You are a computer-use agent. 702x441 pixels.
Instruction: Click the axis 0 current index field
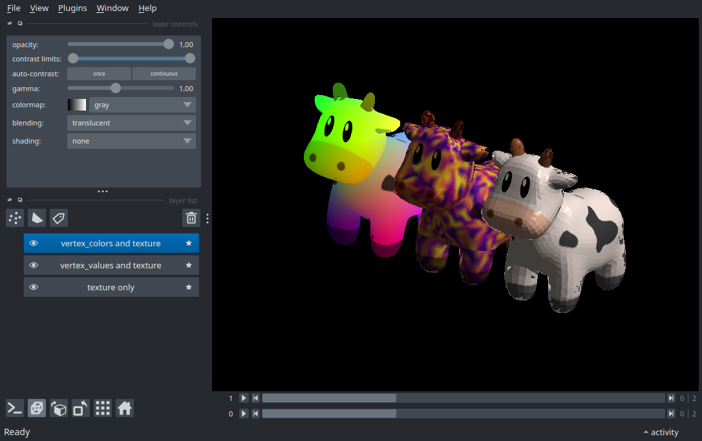coord(682,413)
